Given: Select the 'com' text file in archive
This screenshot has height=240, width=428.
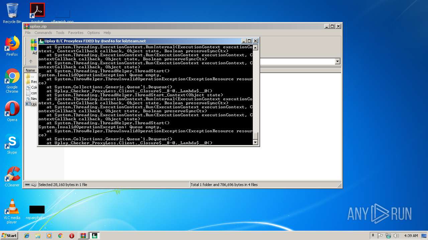Looking at the screenshot, I should (x=31, y=93).
